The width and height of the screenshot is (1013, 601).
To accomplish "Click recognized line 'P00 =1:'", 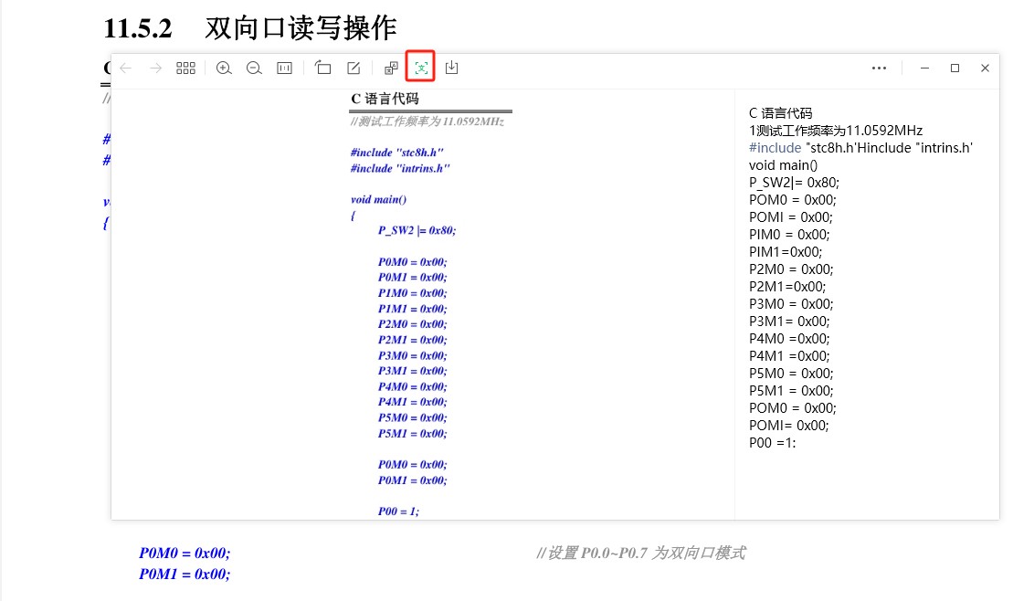I will click(x=773, y=443).
